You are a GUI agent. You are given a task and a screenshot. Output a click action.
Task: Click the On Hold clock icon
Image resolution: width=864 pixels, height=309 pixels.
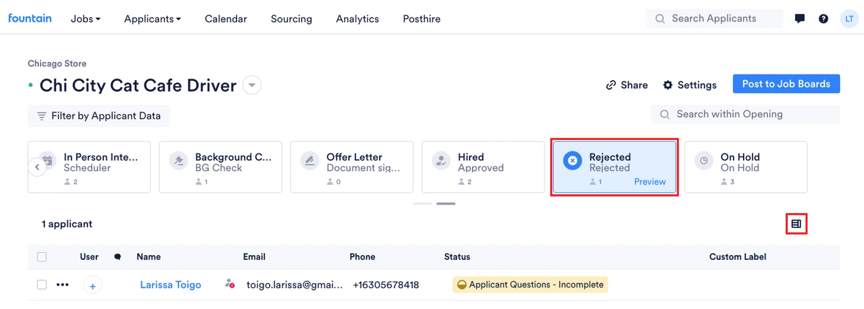(x=704, y=160)
